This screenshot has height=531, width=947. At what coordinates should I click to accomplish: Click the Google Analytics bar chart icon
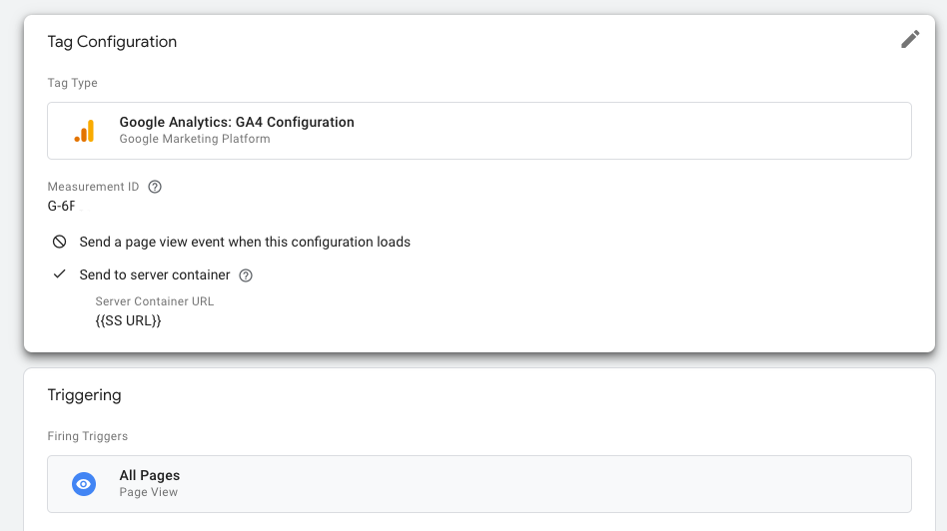point(85,131)
